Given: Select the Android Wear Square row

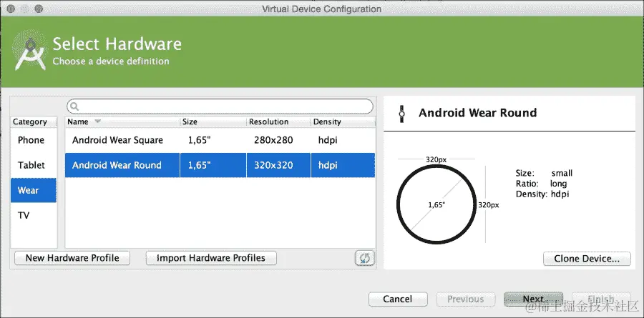Looking at the screenshot, I should click(220, 140).
